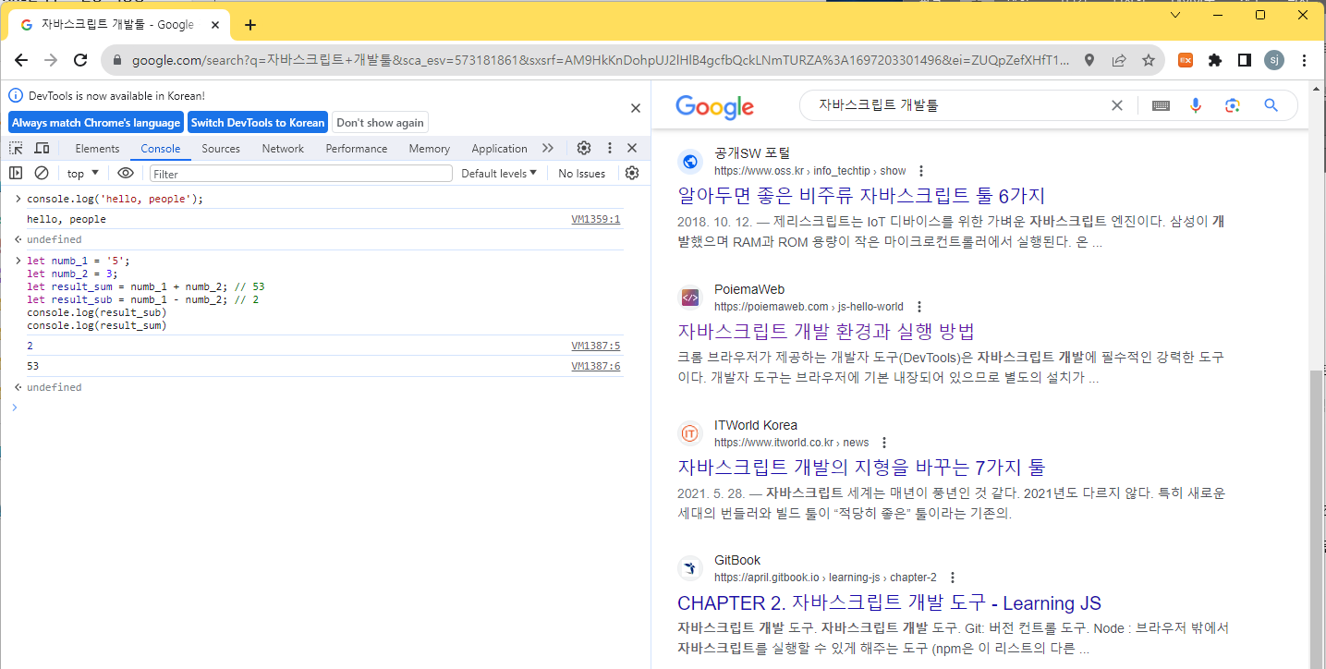Open options for the GitBook result

click(x=952, y=578)
